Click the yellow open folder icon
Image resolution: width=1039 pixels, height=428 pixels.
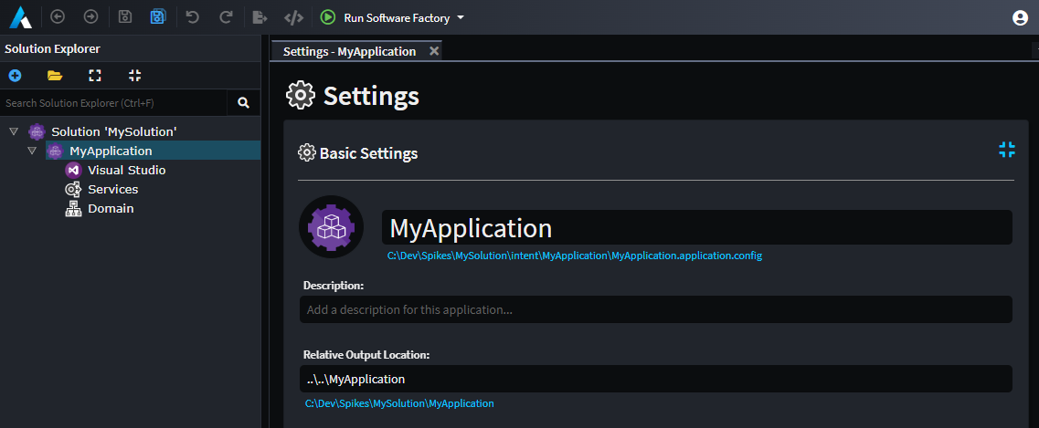tap(55, 75)
